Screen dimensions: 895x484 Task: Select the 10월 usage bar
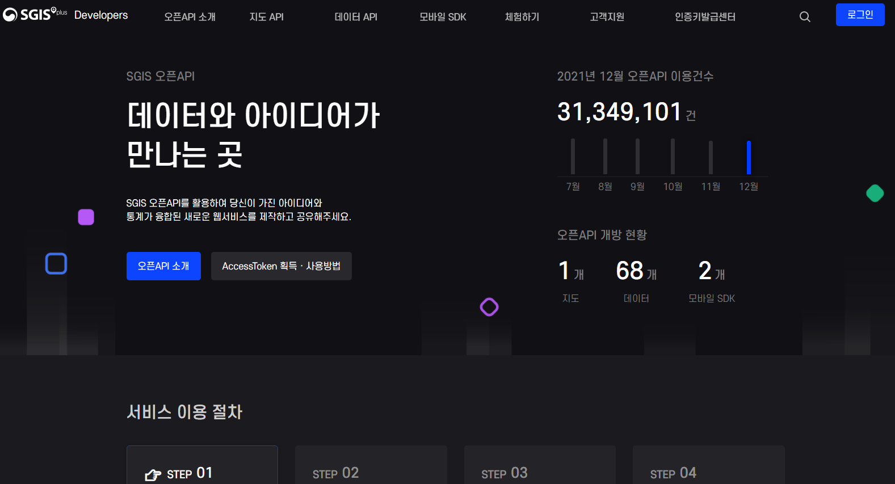click(x=673, y=157)
